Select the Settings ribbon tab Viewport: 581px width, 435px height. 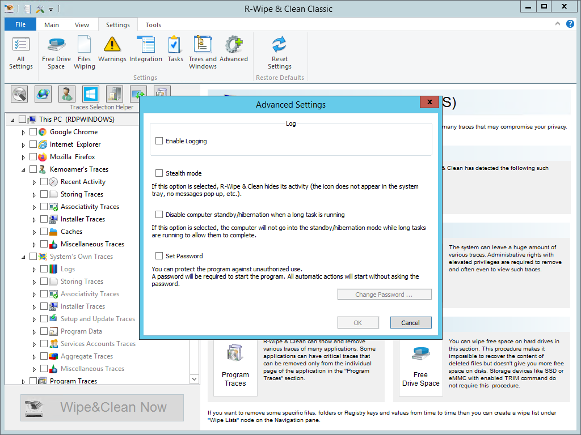(x=118, y=25)
